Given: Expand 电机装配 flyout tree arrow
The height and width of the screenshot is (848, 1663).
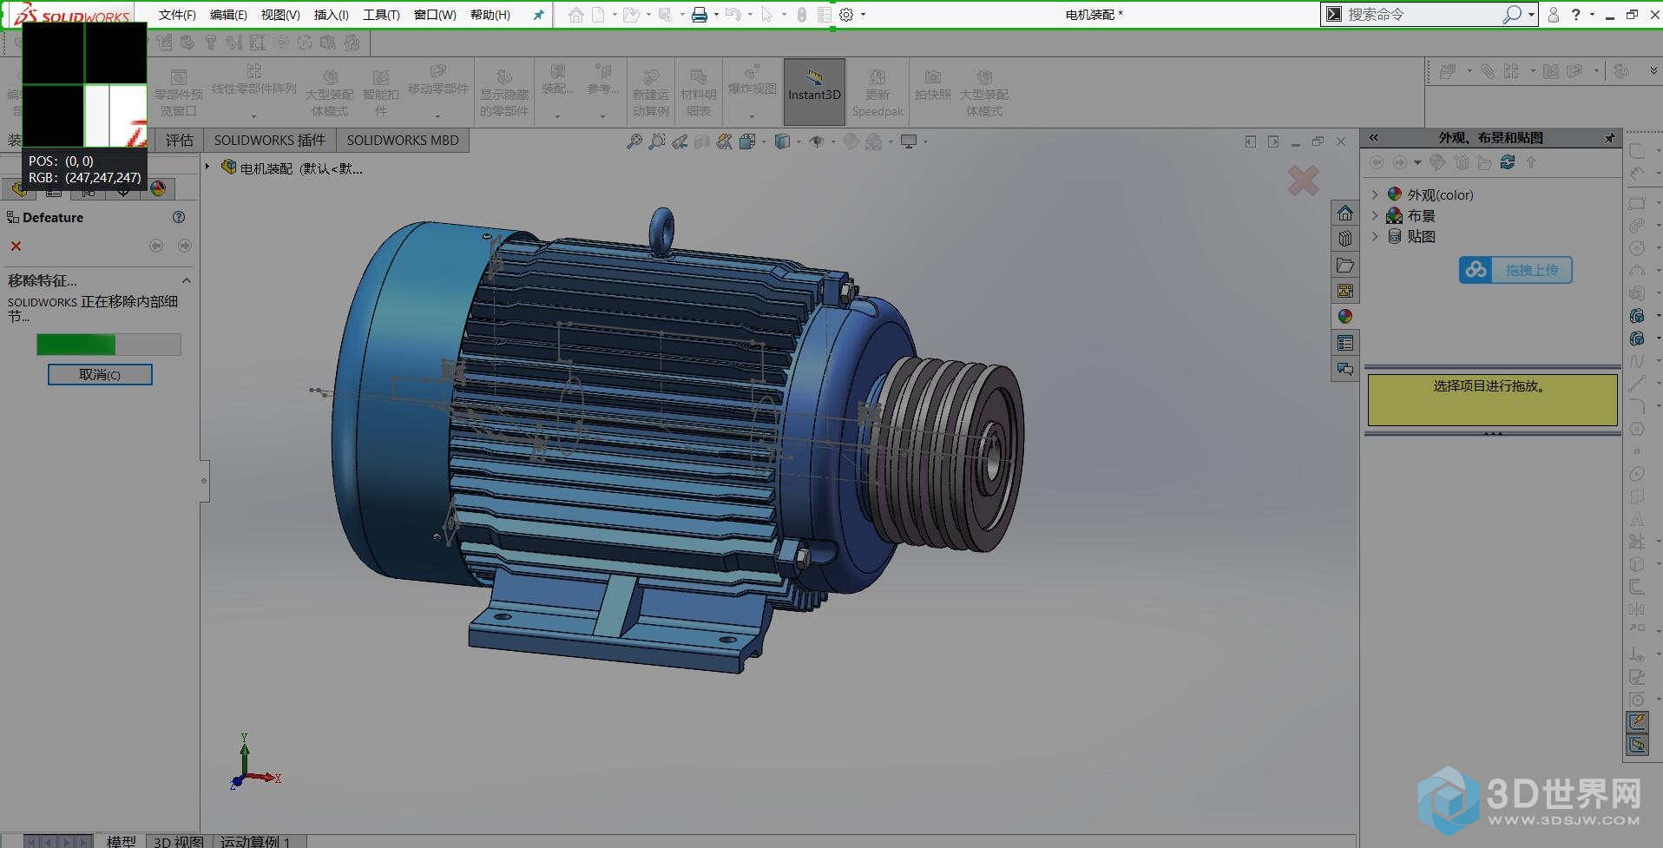Looking at the screenshot, I should [207, 167].
